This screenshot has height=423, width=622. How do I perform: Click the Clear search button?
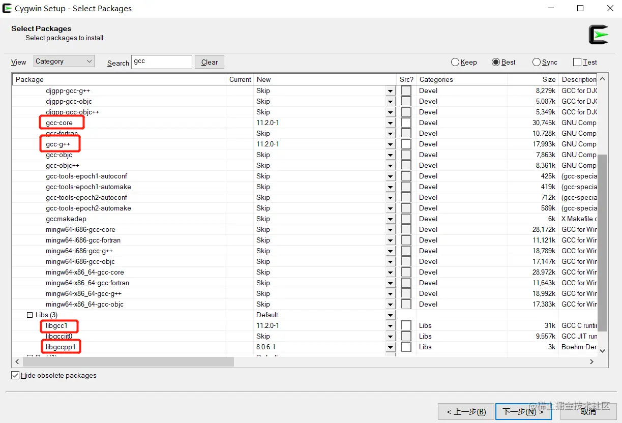click(x=210, y=62)
